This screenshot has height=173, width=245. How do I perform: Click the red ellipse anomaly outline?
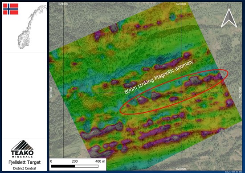click(174, 92)
